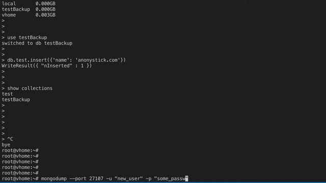Select 'switched to db testBackup' output
Image resolution: width=326 pixels, height=183 pixels.
pos(37,43)
